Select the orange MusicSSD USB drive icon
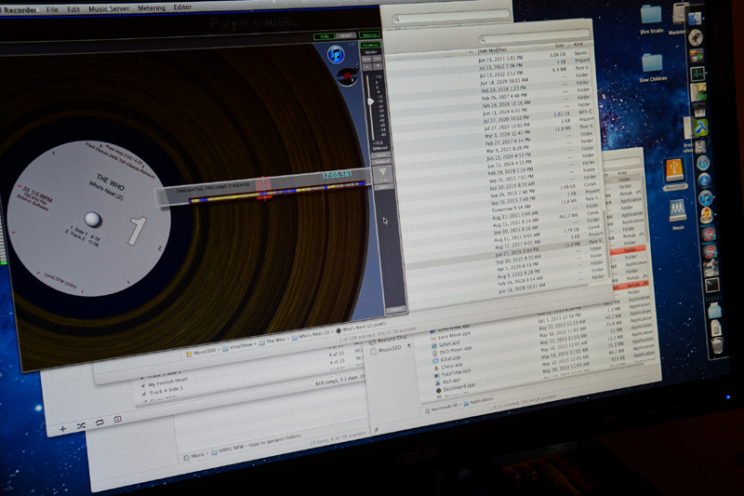This screenshot has width=744, height=496. click(x=674, y=174)
